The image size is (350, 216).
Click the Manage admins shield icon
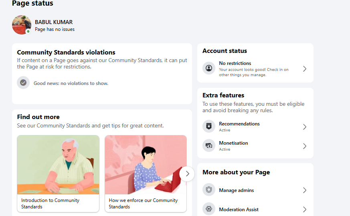[x=209, y=190]
